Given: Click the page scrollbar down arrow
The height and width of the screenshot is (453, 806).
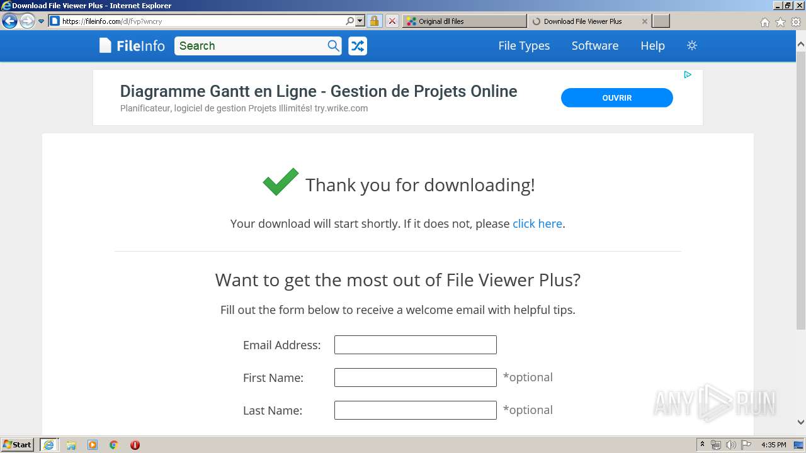Looking at the screenshot, I should click(x=801, y=422).
